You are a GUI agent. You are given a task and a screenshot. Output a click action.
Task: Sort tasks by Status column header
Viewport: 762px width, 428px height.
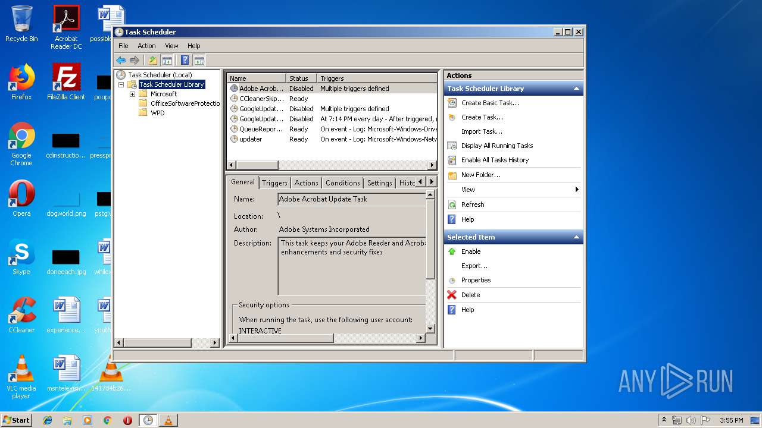(301, 78)
